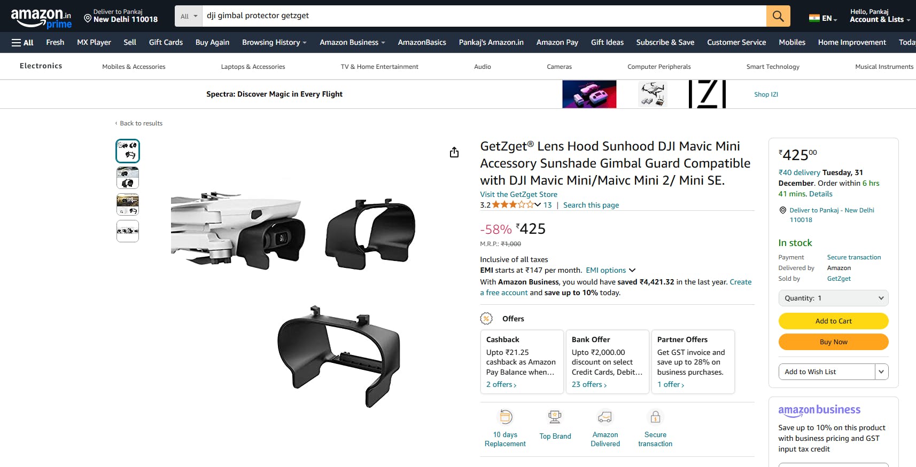
Task: Open the Quantity dropdown
Action: tap(833, 298)
